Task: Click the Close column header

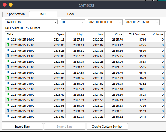Action: pos(114,34)
